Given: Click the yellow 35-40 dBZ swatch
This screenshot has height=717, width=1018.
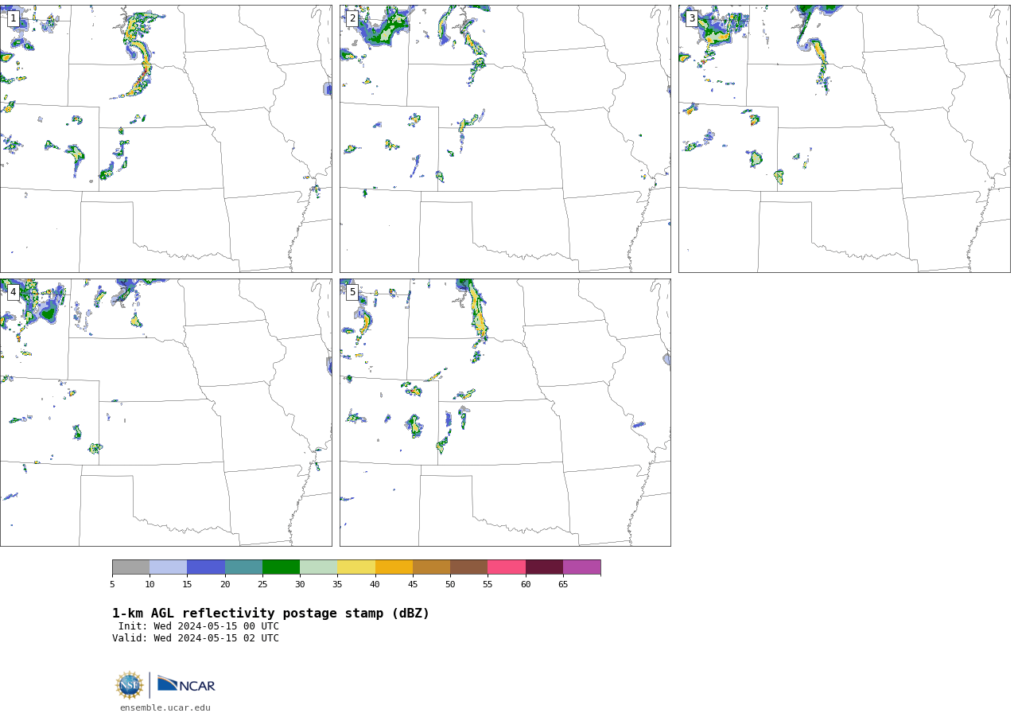Looking at the screenshot, I should tap(356, 567).
